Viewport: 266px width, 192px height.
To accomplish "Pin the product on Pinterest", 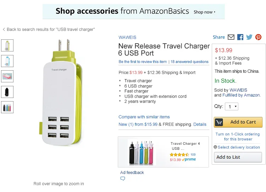I will pyautogui.click(x=258, y=37).
